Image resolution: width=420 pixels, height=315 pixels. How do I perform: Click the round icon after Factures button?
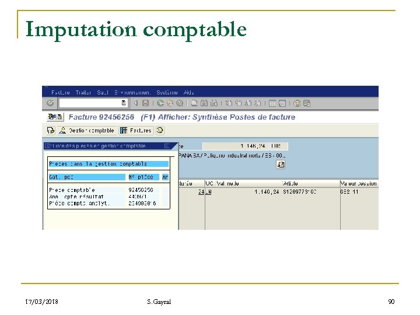(x=160, y=131)
